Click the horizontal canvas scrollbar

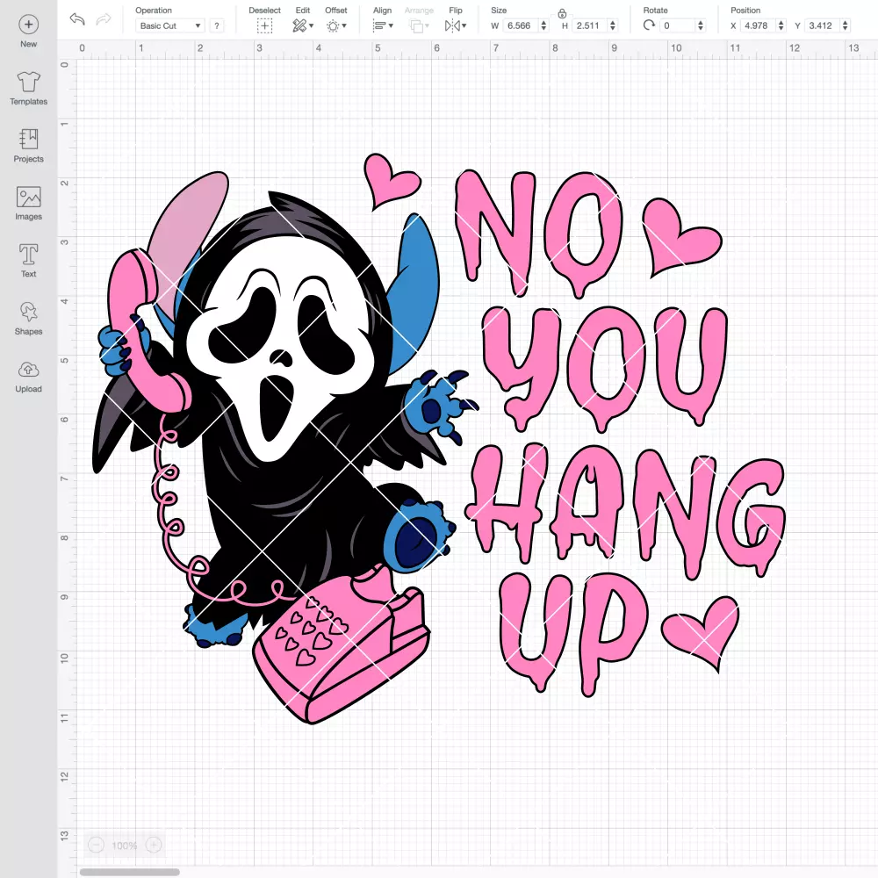click(129, 872)
